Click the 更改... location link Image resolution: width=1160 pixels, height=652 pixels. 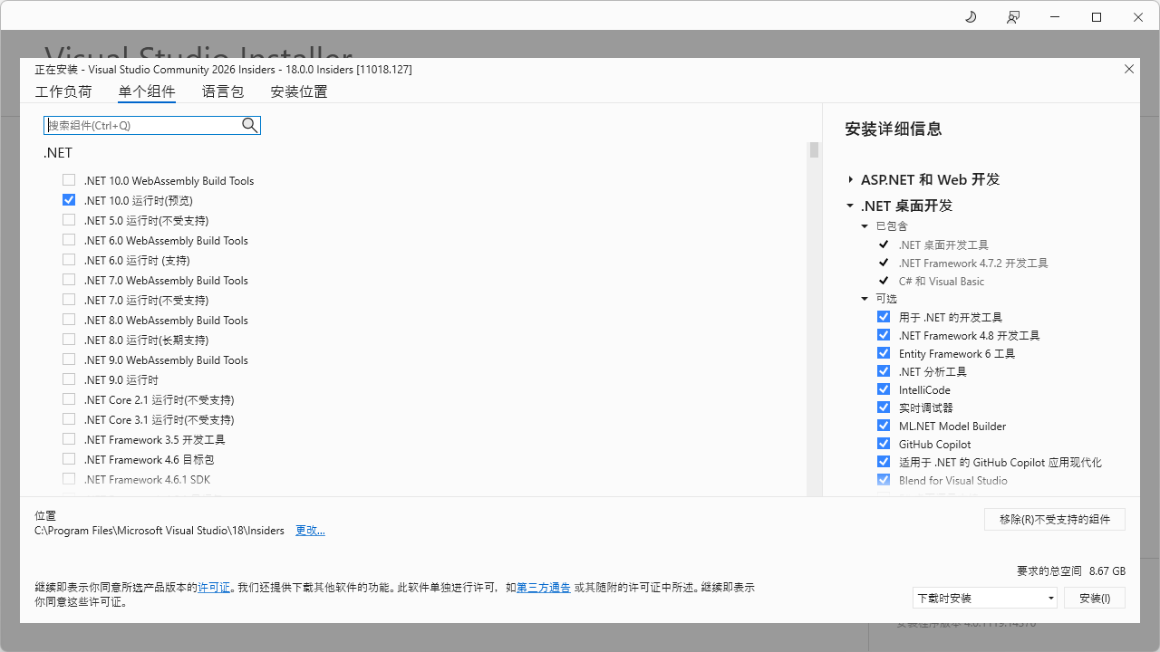[x=310, y=531]
